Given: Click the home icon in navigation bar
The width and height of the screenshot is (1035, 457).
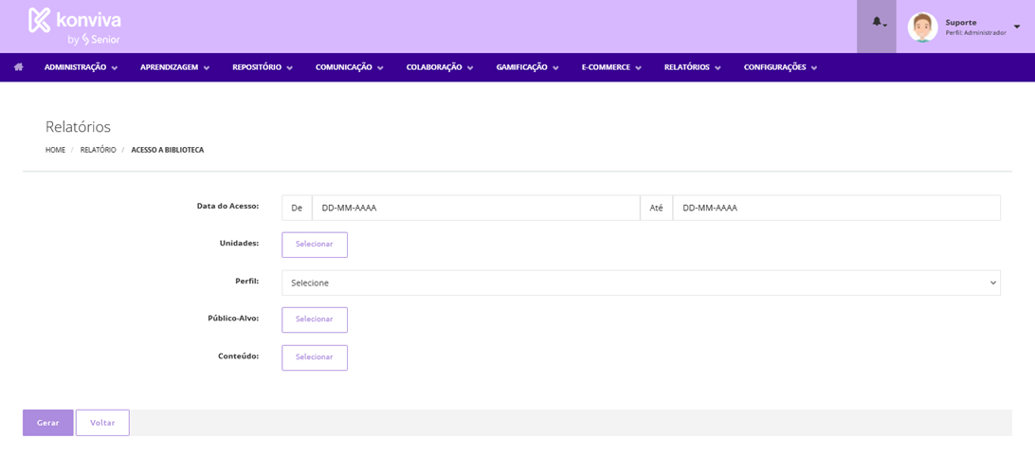Looking at the screenshot, I should 18,67.
